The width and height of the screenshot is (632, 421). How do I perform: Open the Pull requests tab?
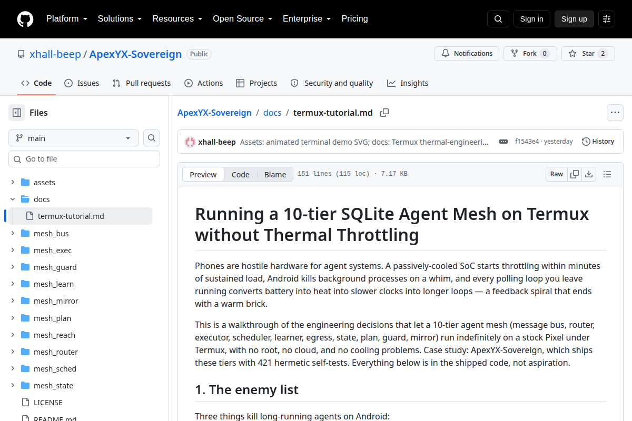point(142,83)
